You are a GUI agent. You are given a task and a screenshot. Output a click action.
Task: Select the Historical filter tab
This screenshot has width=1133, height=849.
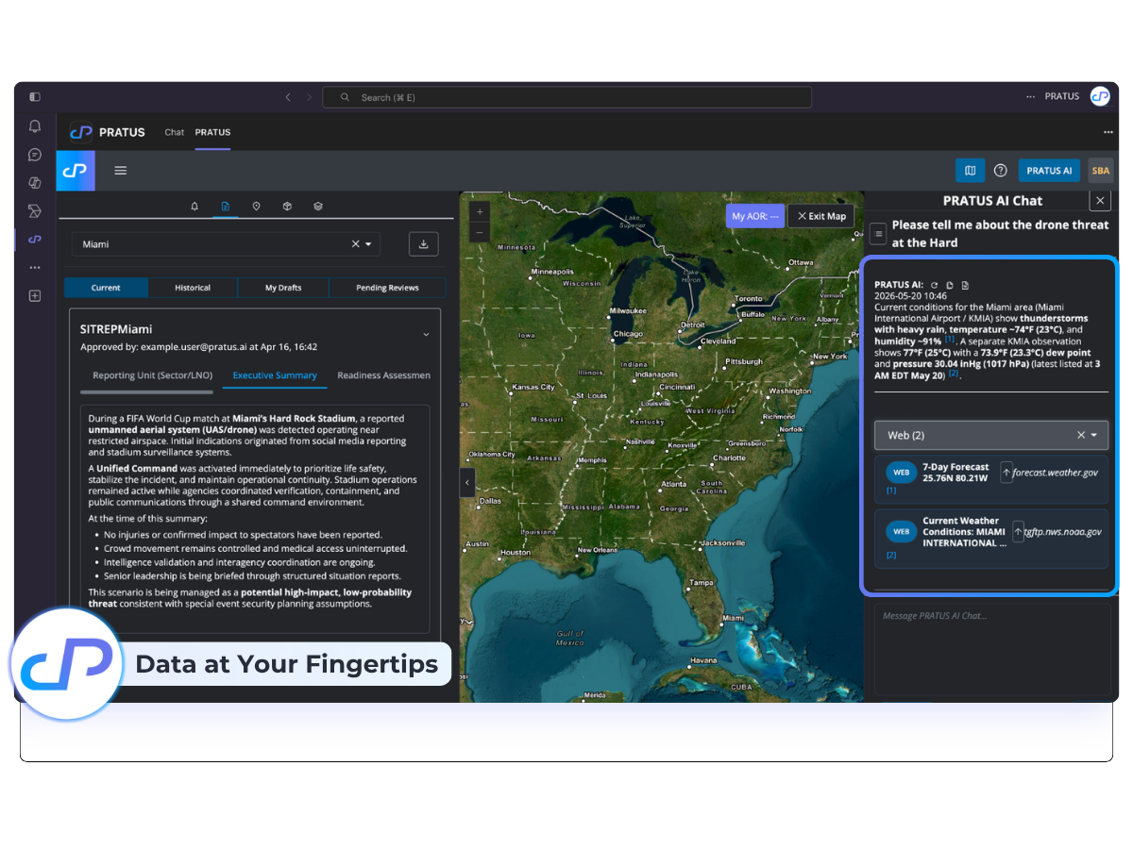click(193, 288)
